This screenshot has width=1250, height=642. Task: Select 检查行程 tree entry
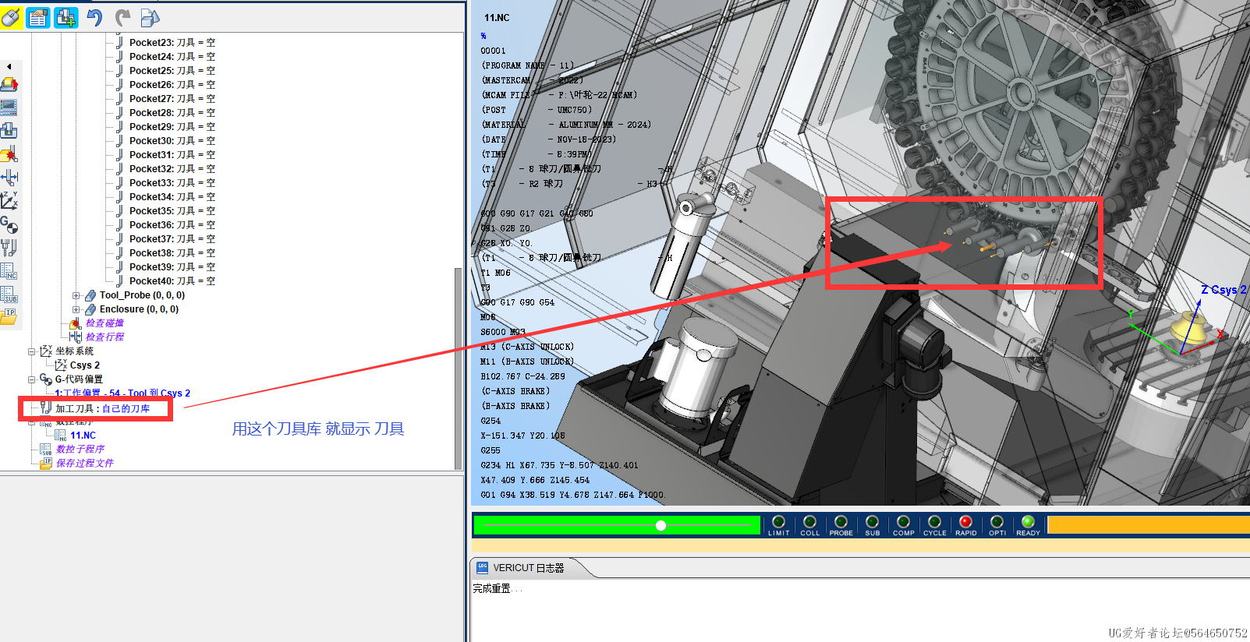[x=104, y=337]
